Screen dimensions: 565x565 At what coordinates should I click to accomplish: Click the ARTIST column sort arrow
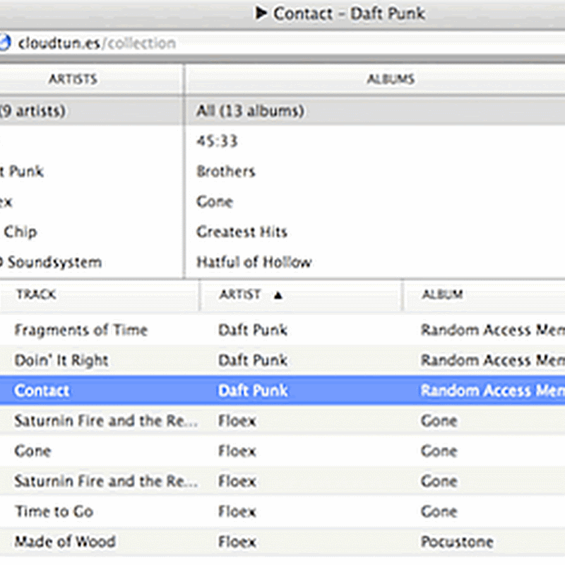point(278,295)
